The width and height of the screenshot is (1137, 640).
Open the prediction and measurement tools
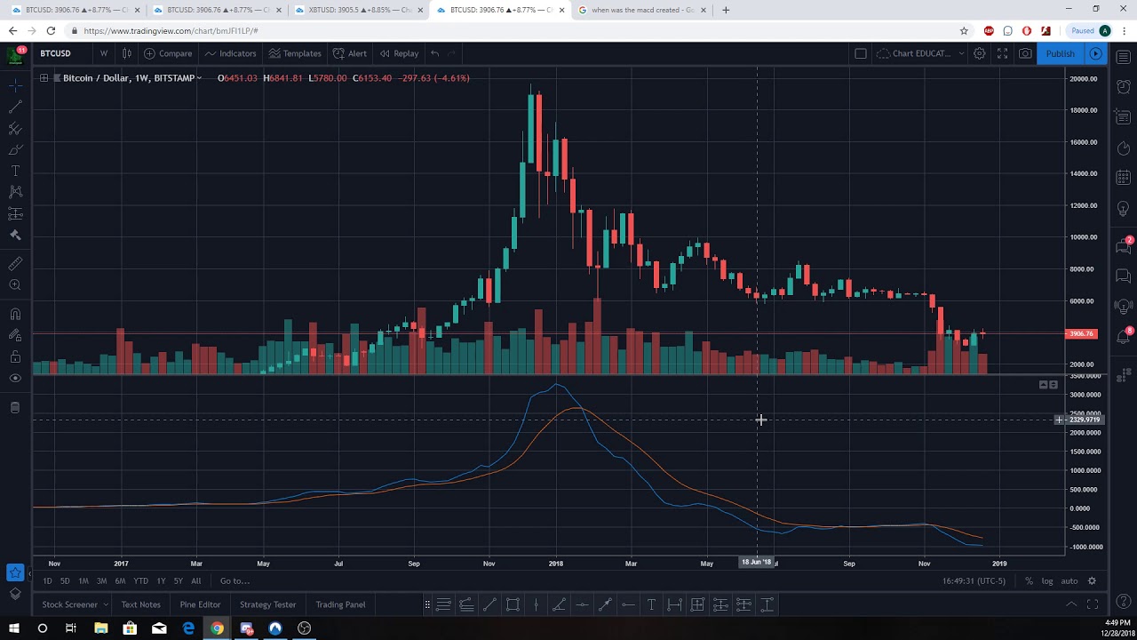15,213
